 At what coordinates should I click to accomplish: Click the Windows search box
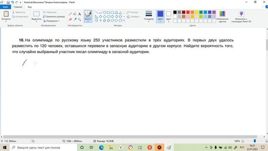pos(44,147)
